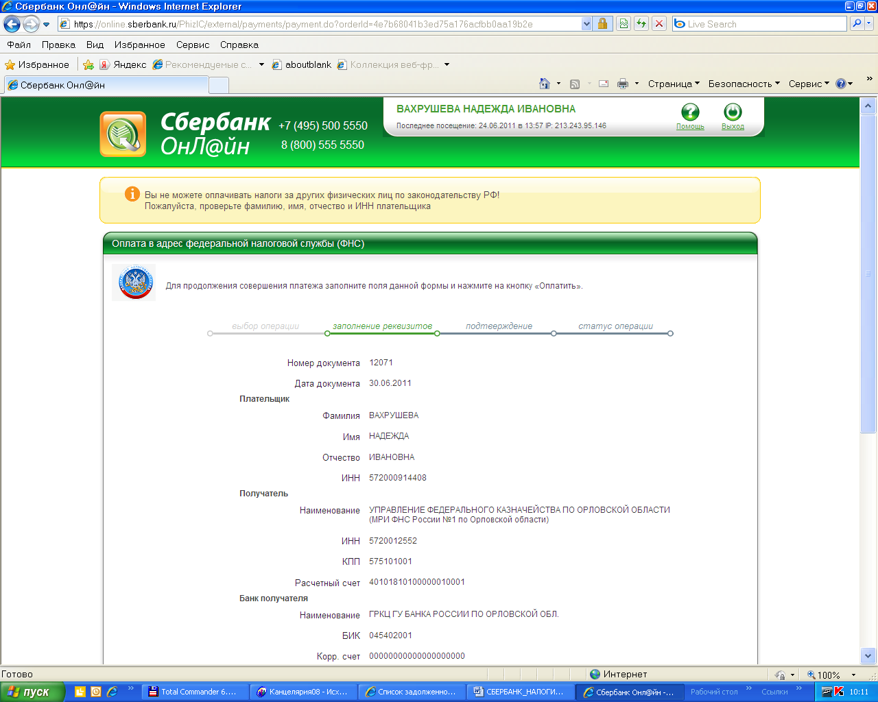The image size is (878, 702).
Task: Open the Яндекс favorites link
Action: click(123, 64)
